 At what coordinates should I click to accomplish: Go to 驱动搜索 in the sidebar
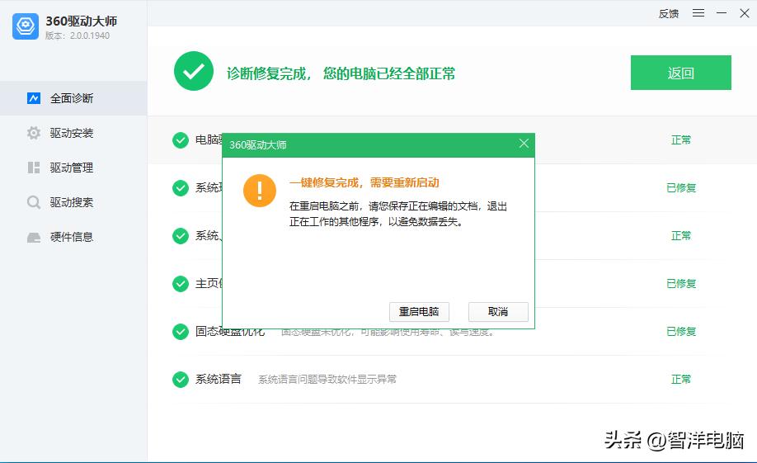pyautogui.click(x=73, y=202)
